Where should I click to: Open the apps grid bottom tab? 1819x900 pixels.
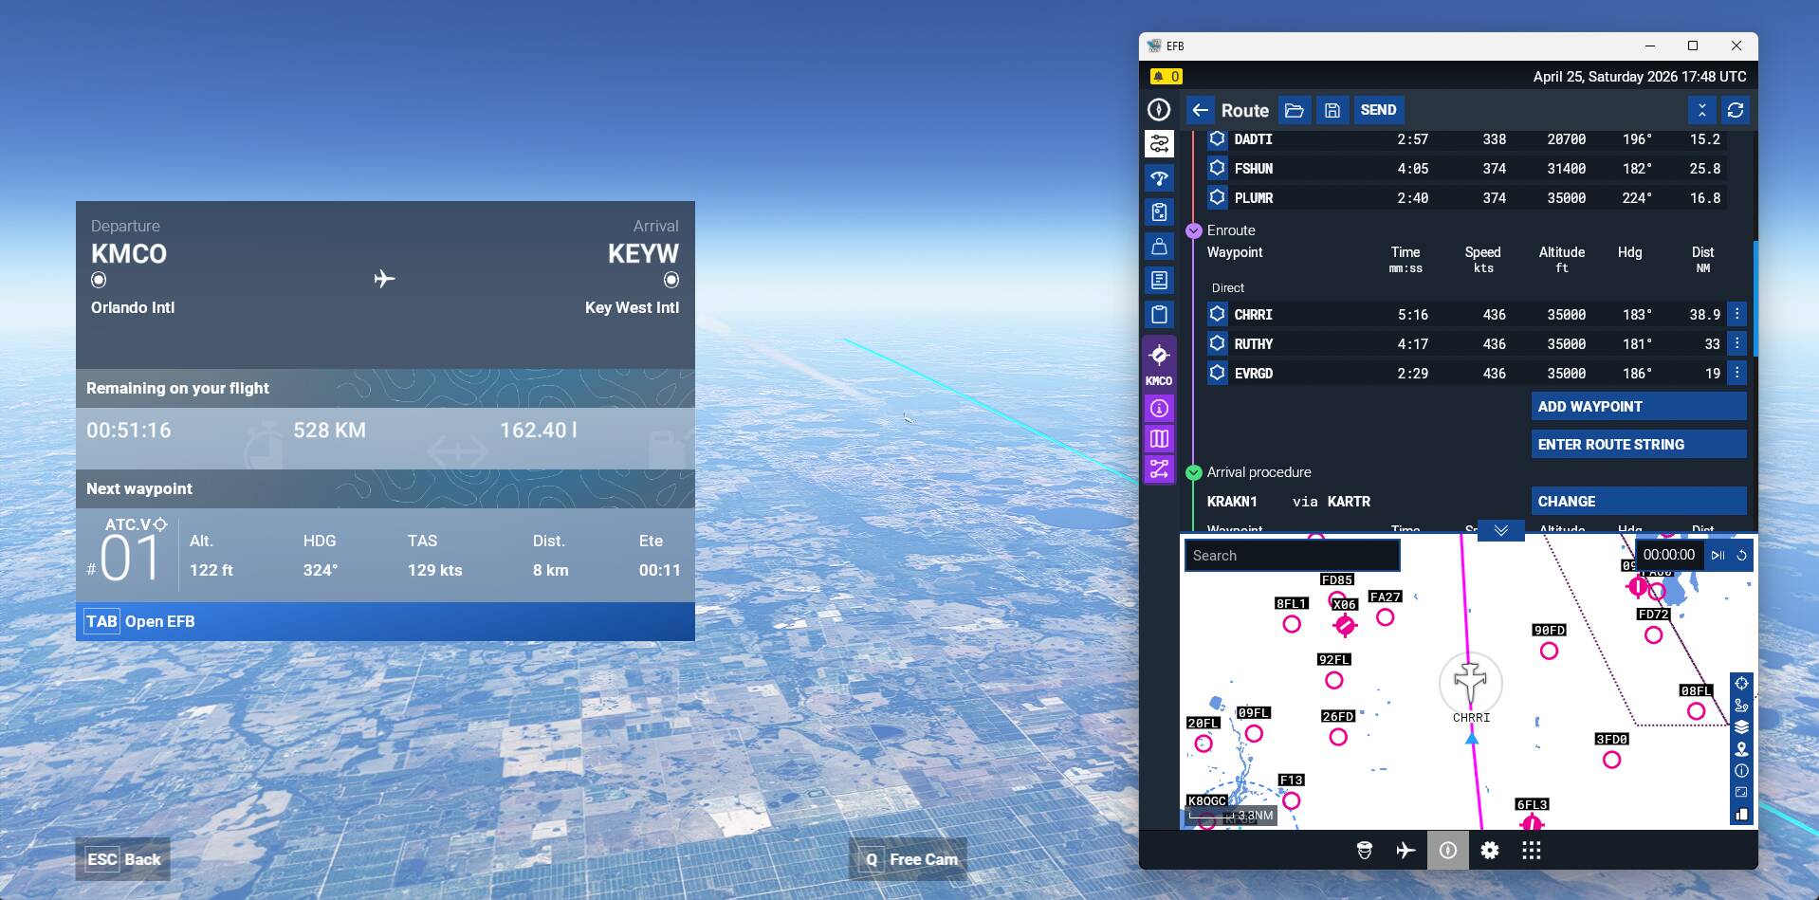click(x=1532, y=851)
